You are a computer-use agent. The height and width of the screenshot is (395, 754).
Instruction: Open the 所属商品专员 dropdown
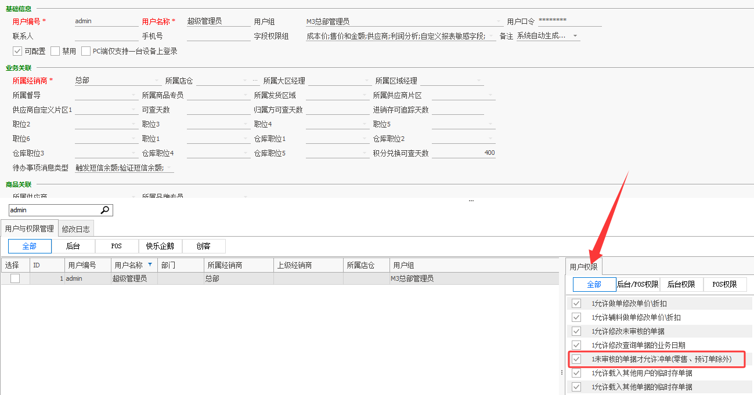click(x=246, y=95)
